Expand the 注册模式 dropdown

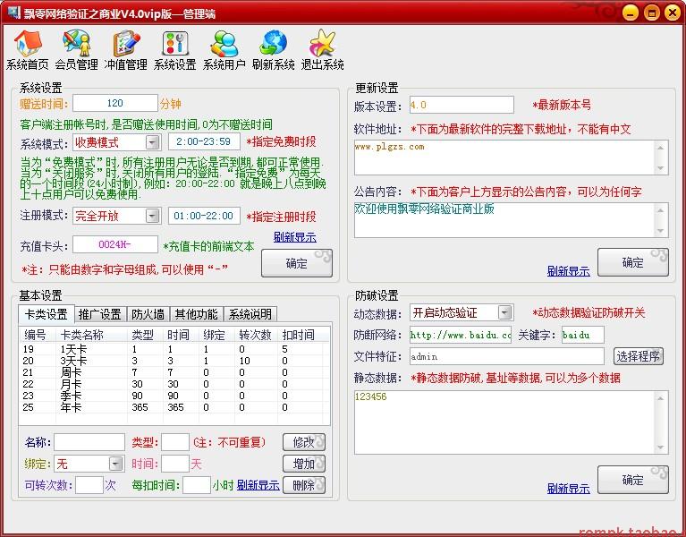[x=152, y=216]
